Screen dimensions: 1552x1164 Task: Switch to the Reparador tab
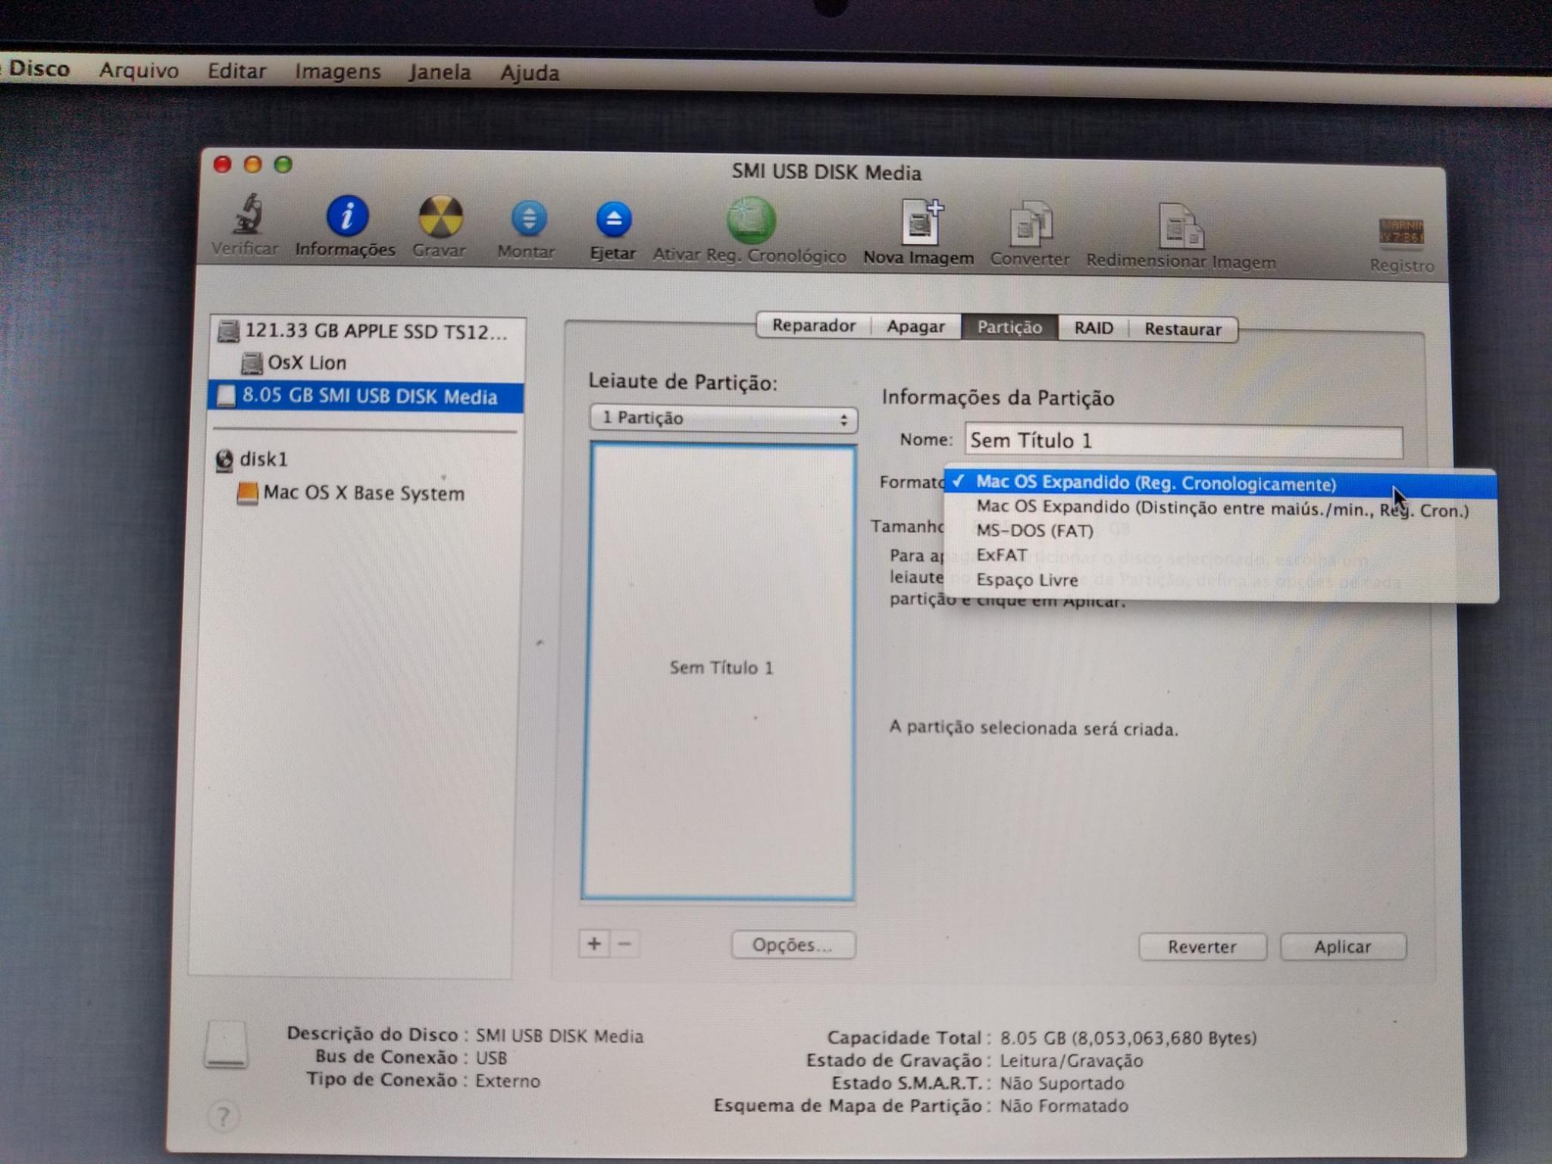tap(813, 326)
